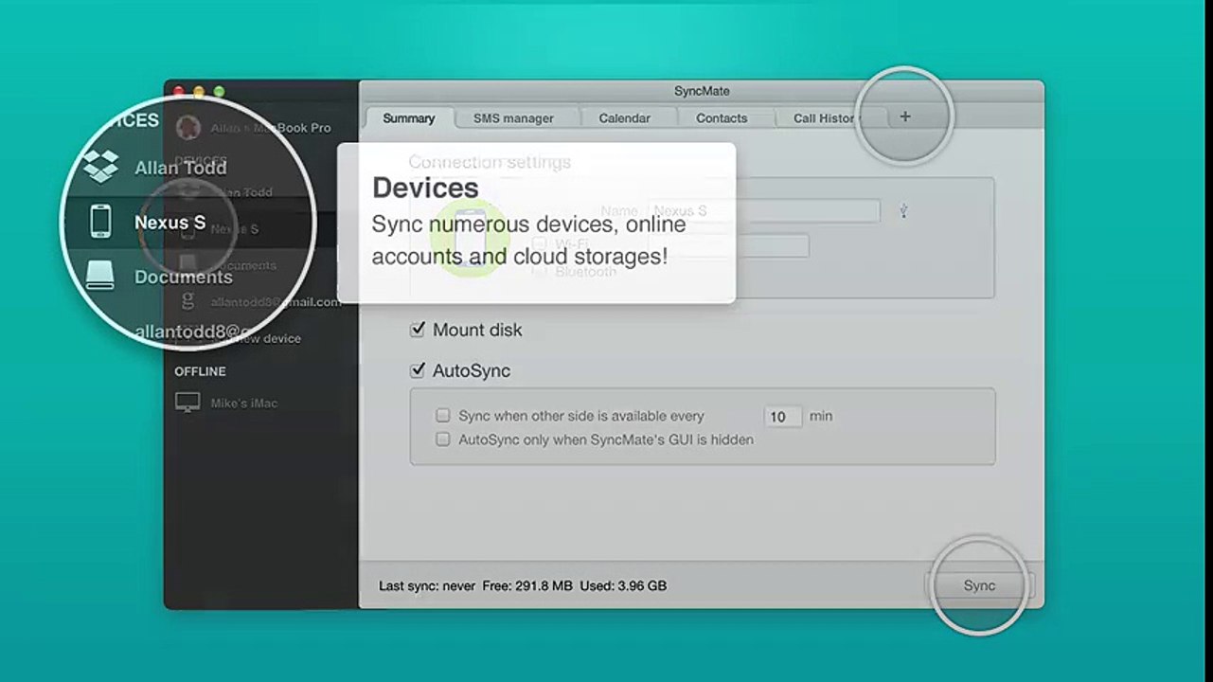This screenshot has width=1213, height=682.
Task: Click the 'Used: 3.96 GB' status text
Action: tap(624, 586)
